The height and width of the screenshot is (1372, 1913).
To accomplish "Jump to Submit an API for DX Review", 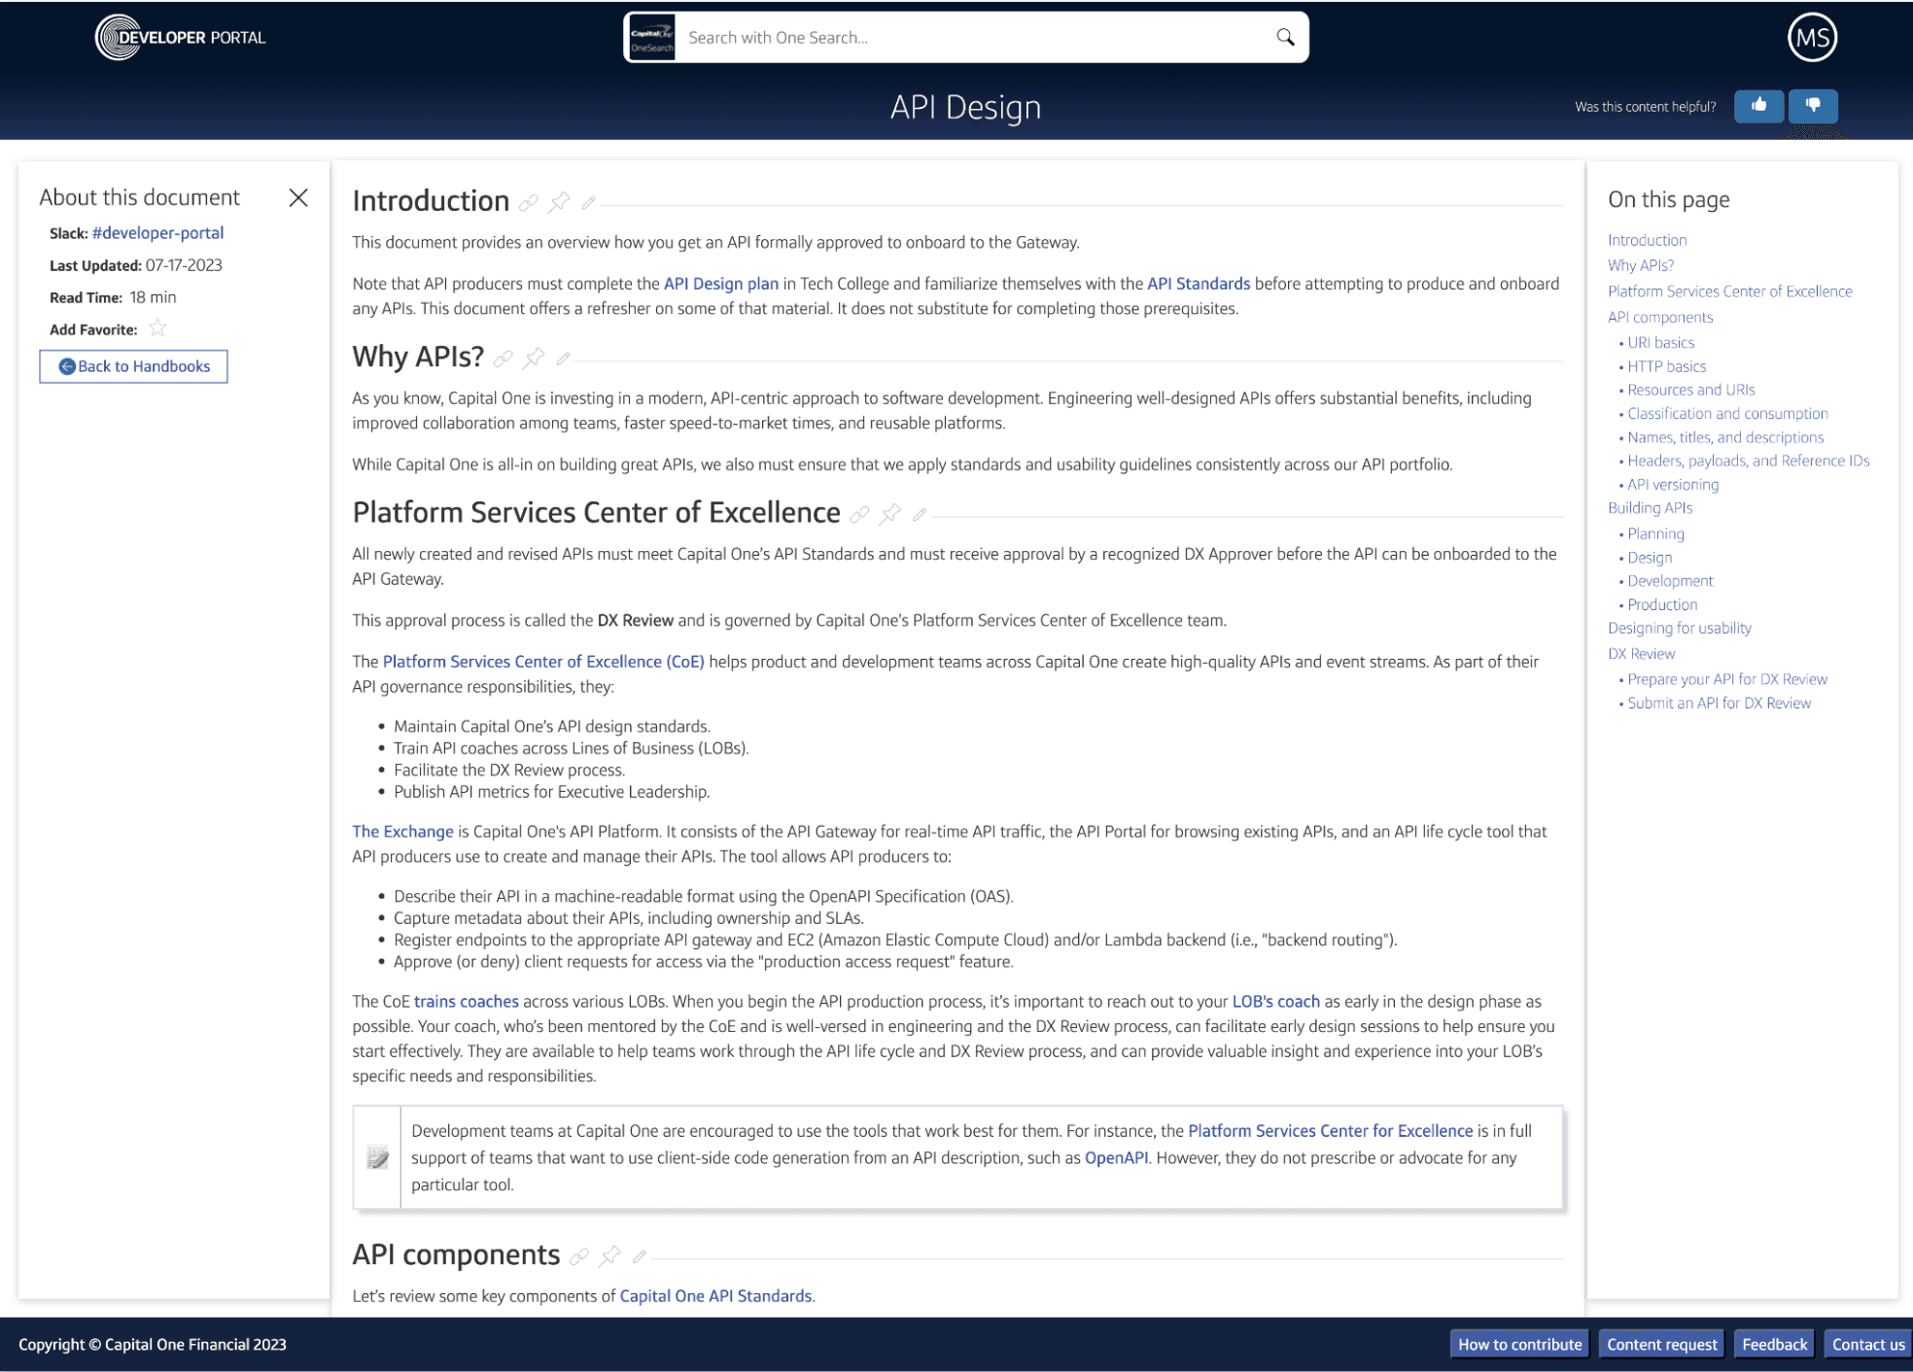I will (x=1719, y=703).
